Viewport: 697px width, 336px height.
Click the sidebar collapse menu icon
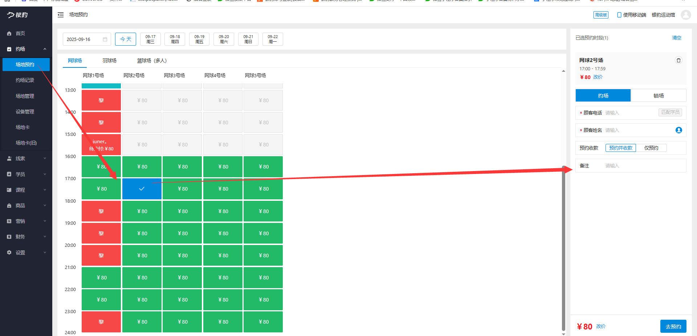[x=61, y=15]
